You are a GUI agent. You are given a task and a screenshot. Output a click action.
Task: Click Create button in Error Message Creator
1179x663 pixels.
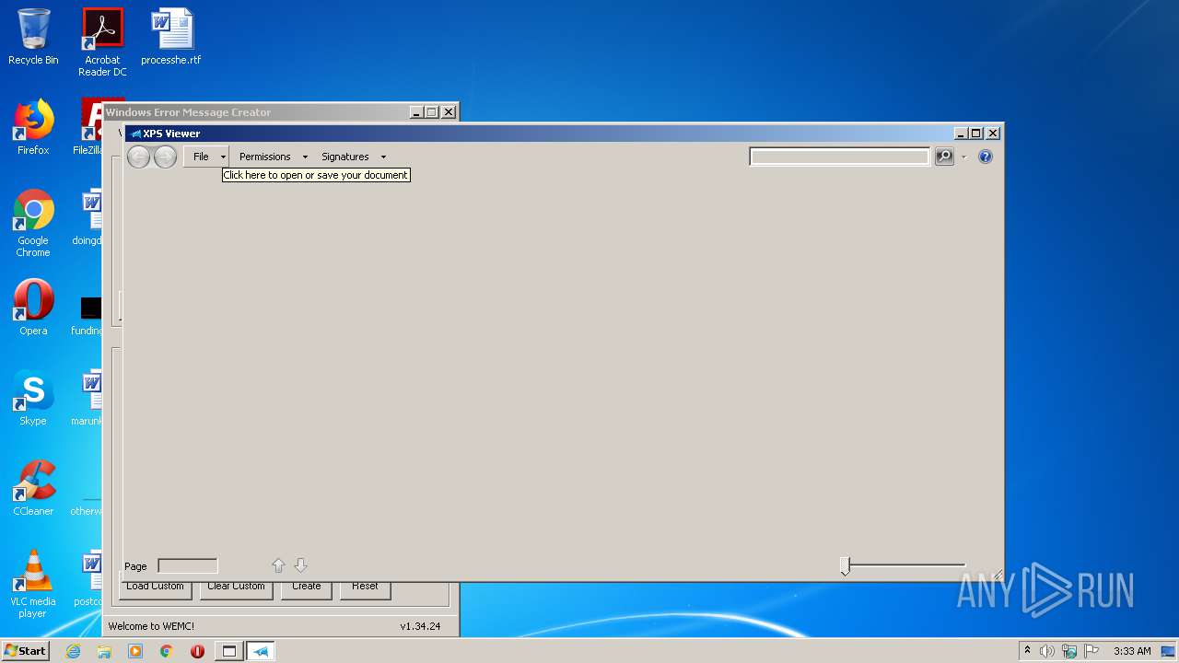(307, 589)
